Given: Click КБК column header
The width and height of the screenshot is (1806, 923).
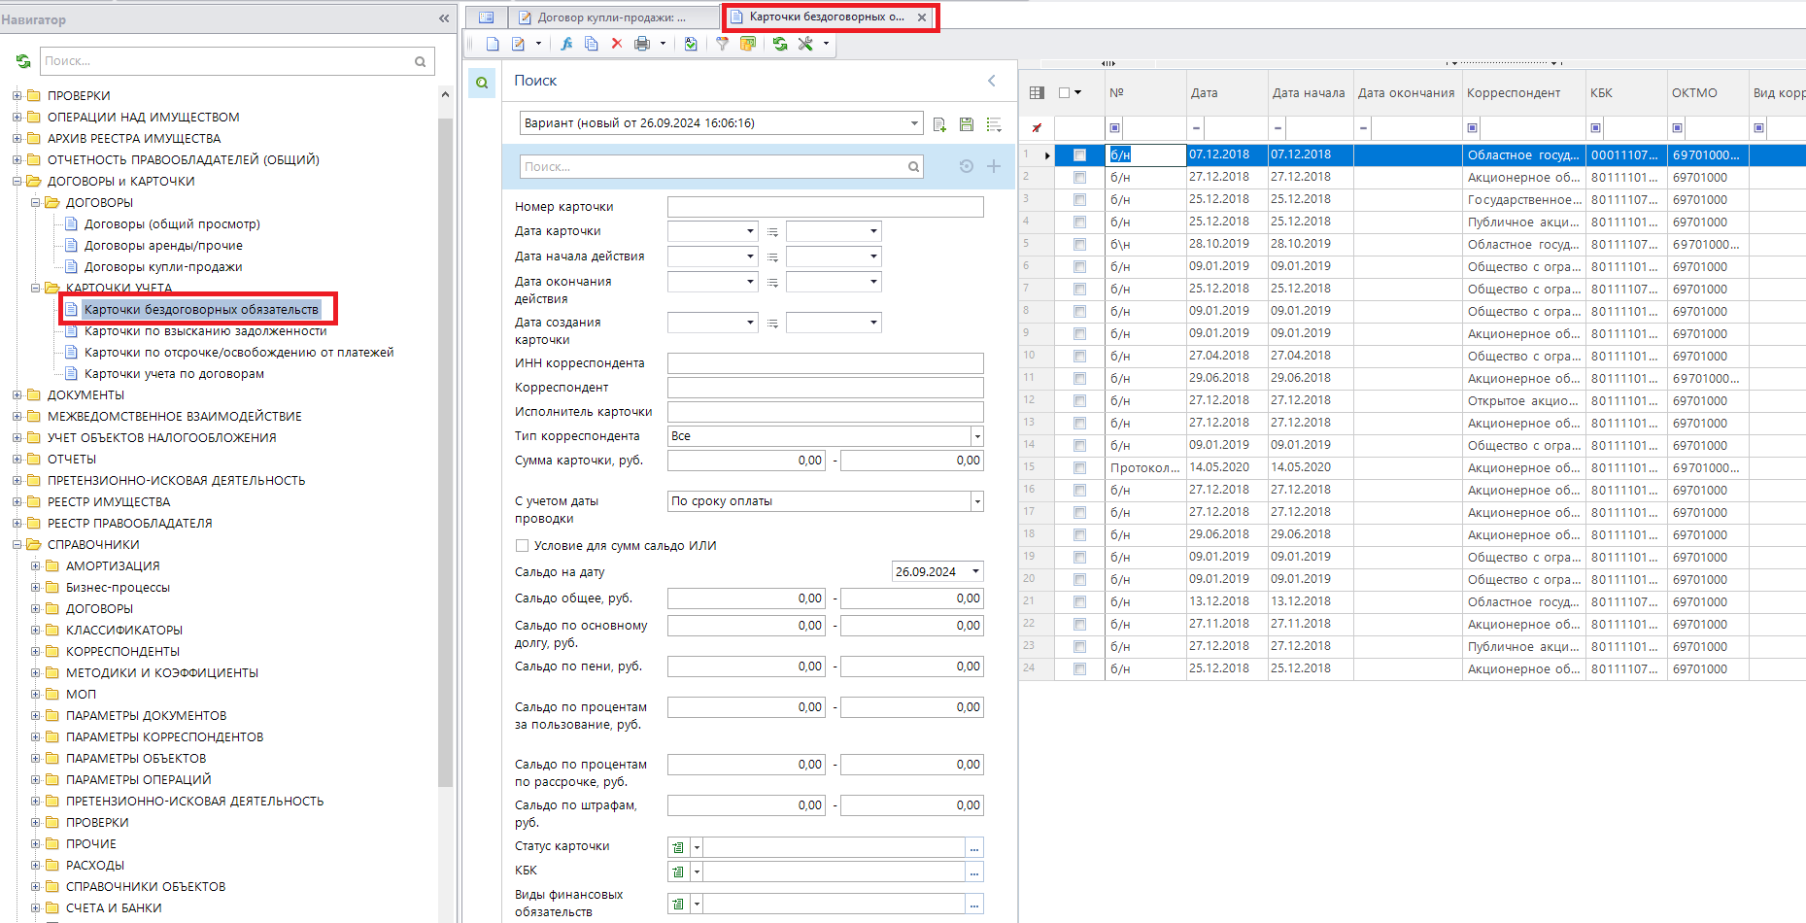Looking at the screenshot, I should coord(1626,93).
